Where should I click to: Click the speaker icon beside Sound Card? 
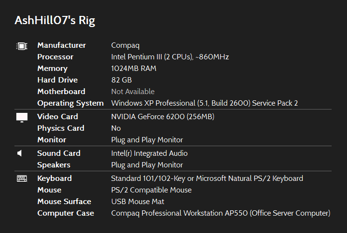(x=20, y=153)
